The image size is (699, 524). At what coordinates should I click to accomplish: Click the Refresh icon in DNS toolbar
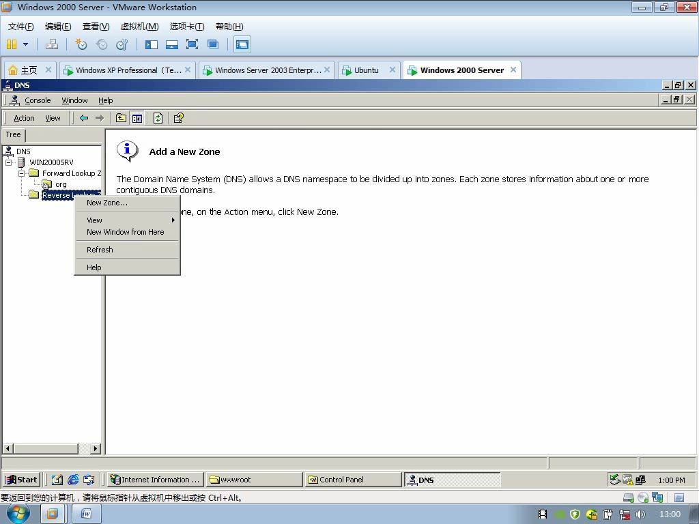tap(158, 118)
